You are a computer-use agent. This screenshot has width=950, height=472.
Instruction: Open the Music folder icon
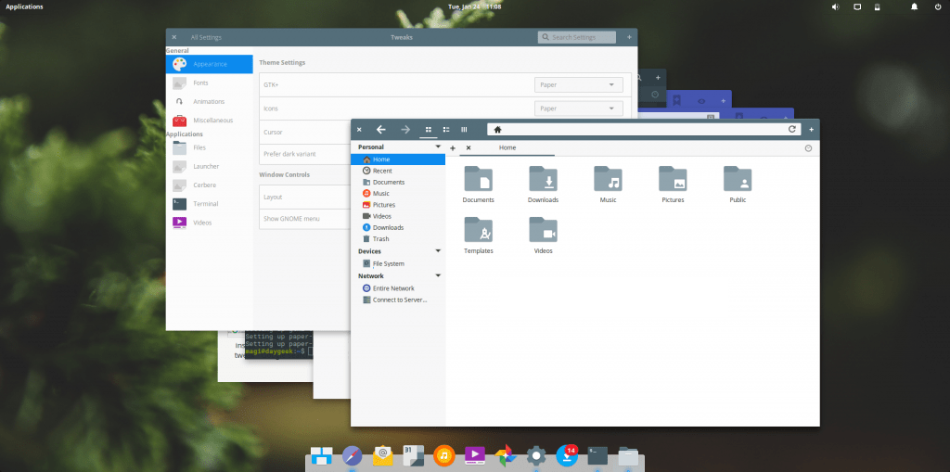[608, 179]
